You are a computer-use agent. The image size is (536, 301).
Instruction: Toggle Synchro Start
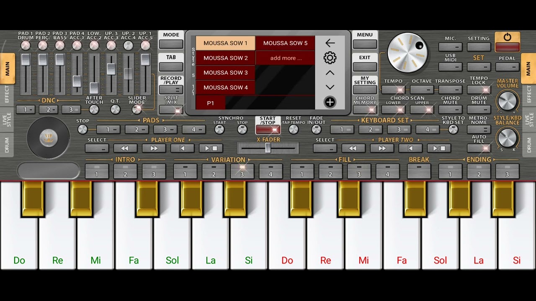click(x=219, y=130)
